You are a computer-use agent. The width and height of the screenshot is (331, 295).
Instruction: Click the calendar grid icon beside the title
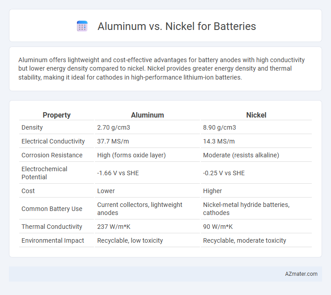82,26
